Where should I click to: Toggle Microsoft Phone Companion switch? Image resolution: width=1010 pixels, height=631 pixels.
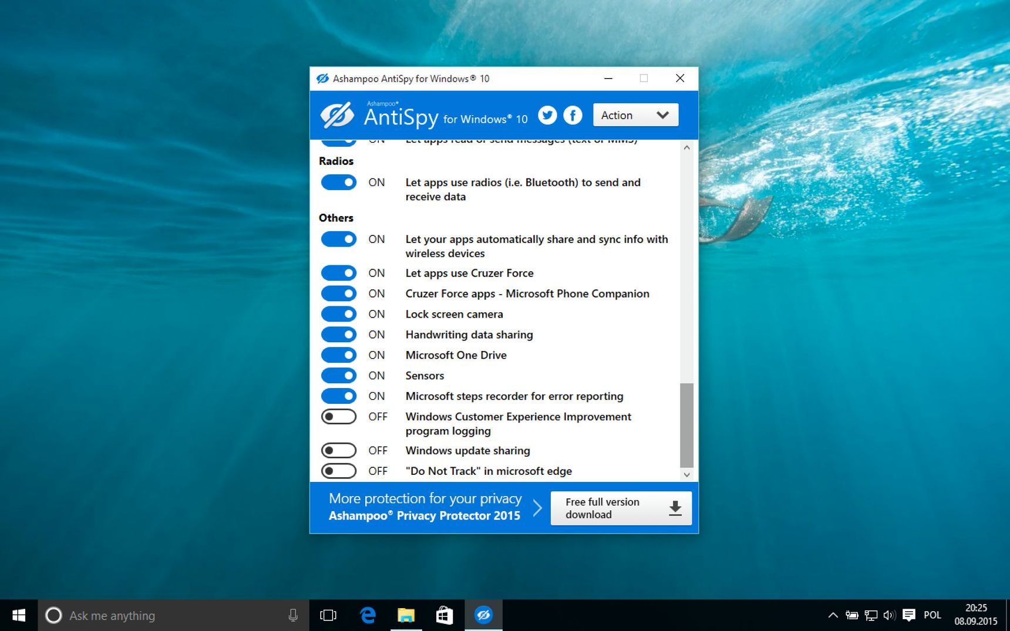tap(339, 293)
